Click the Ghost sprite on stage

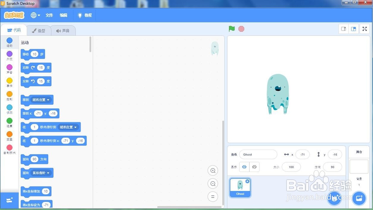tap(278, 94)
